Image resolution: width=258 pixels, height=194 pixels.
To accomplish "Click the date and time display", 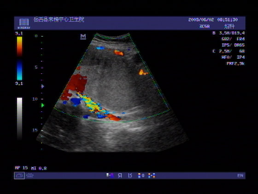I will click(213, 19).
